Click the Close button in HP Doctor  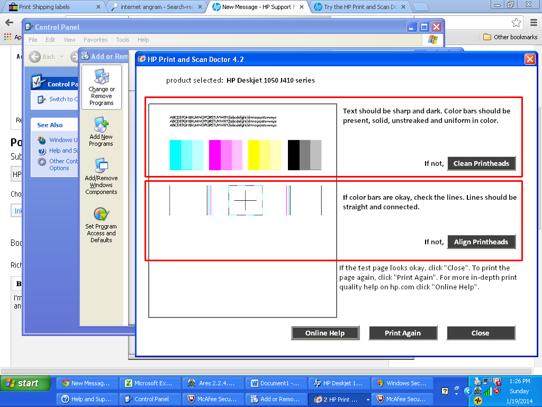(x=481, y=333)
